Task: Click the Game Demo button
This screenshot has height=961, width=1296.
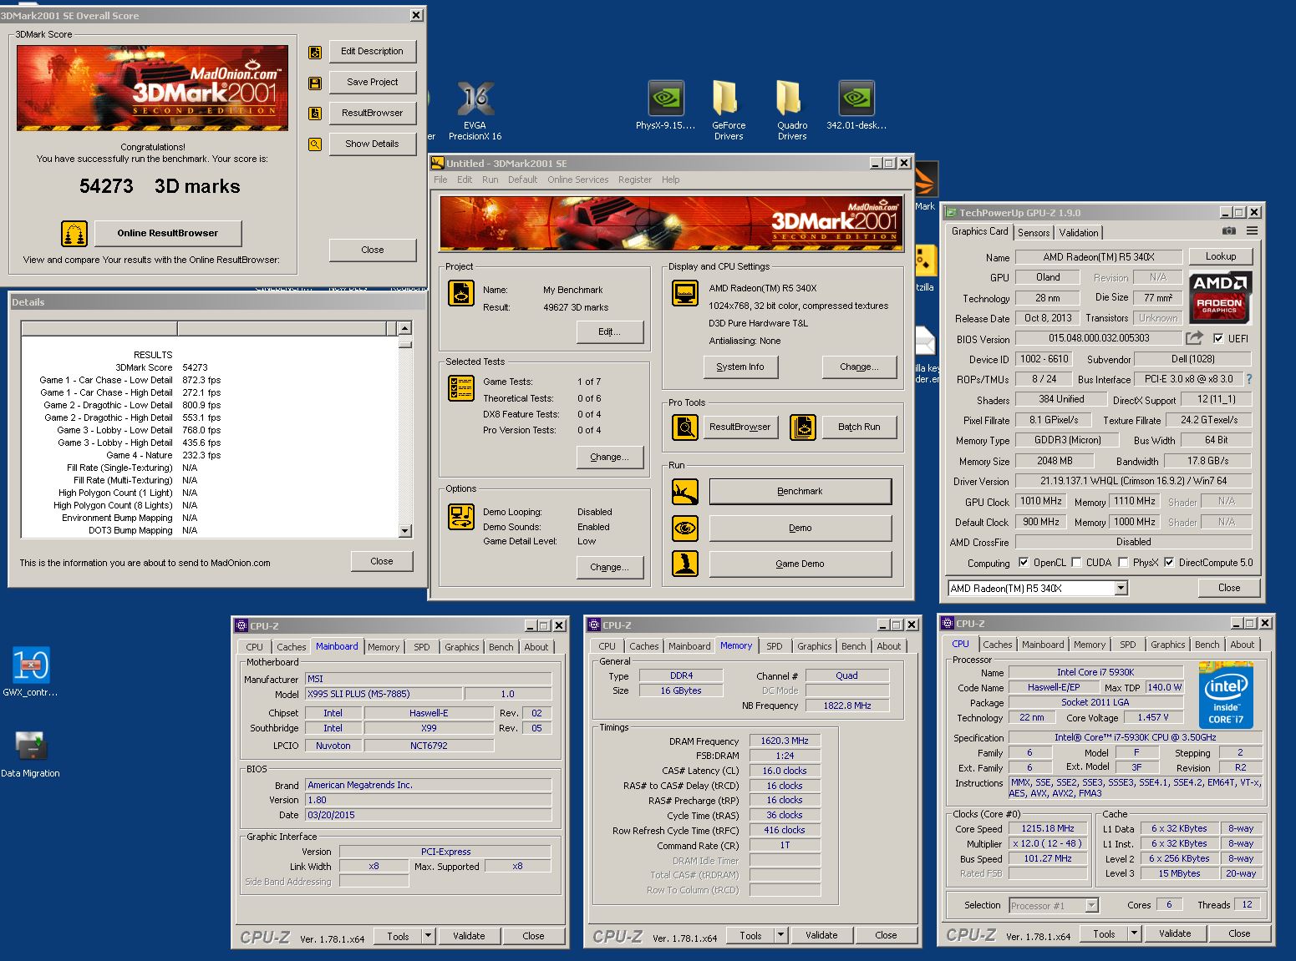Action: [800, 564]
